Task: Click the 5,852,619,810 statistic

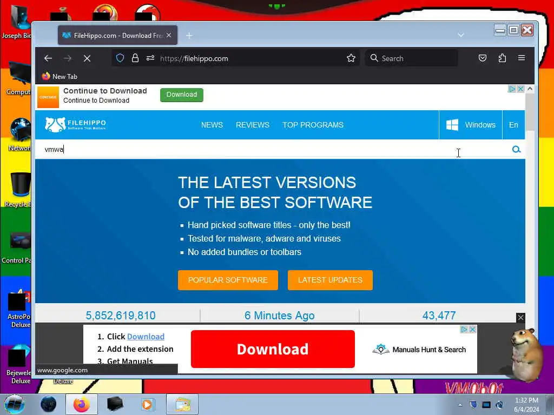Action: [121, 316]
